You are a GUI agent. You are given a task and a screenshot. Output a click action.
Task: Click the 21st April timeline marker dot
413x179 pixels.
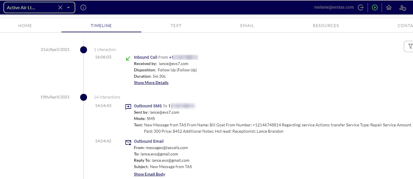tap(84, 50)
